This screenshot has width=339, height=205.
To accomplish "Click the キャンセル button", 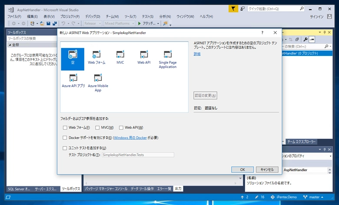I will tap(267, 169).
